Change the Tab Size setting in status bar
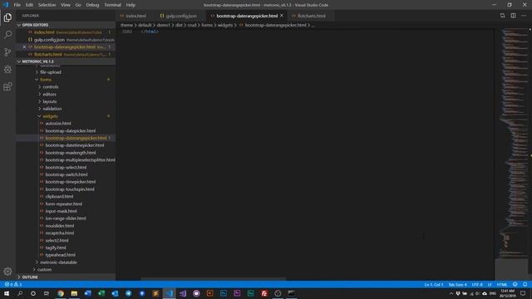The height and width of the screenshot is (299, 532). [x=457, y=284]
